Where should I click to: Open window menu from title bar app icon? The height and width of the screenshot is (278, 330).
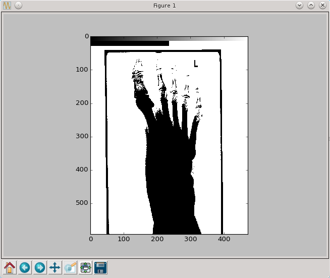7,6
